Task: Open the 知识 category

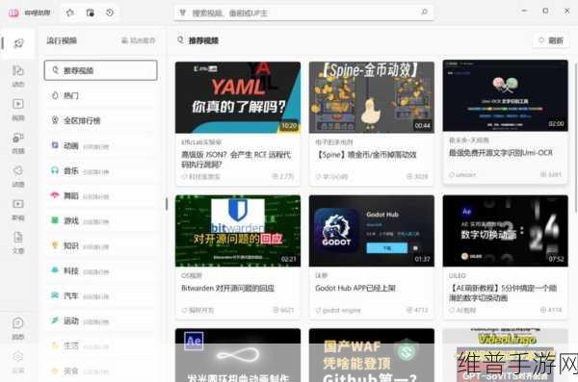Action: coord(100,245)
